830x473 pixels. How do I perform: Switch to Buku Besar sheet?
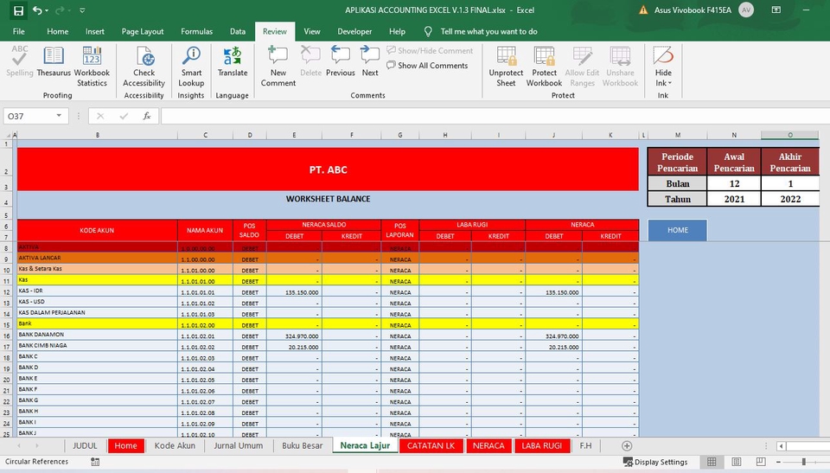point(302,445)
